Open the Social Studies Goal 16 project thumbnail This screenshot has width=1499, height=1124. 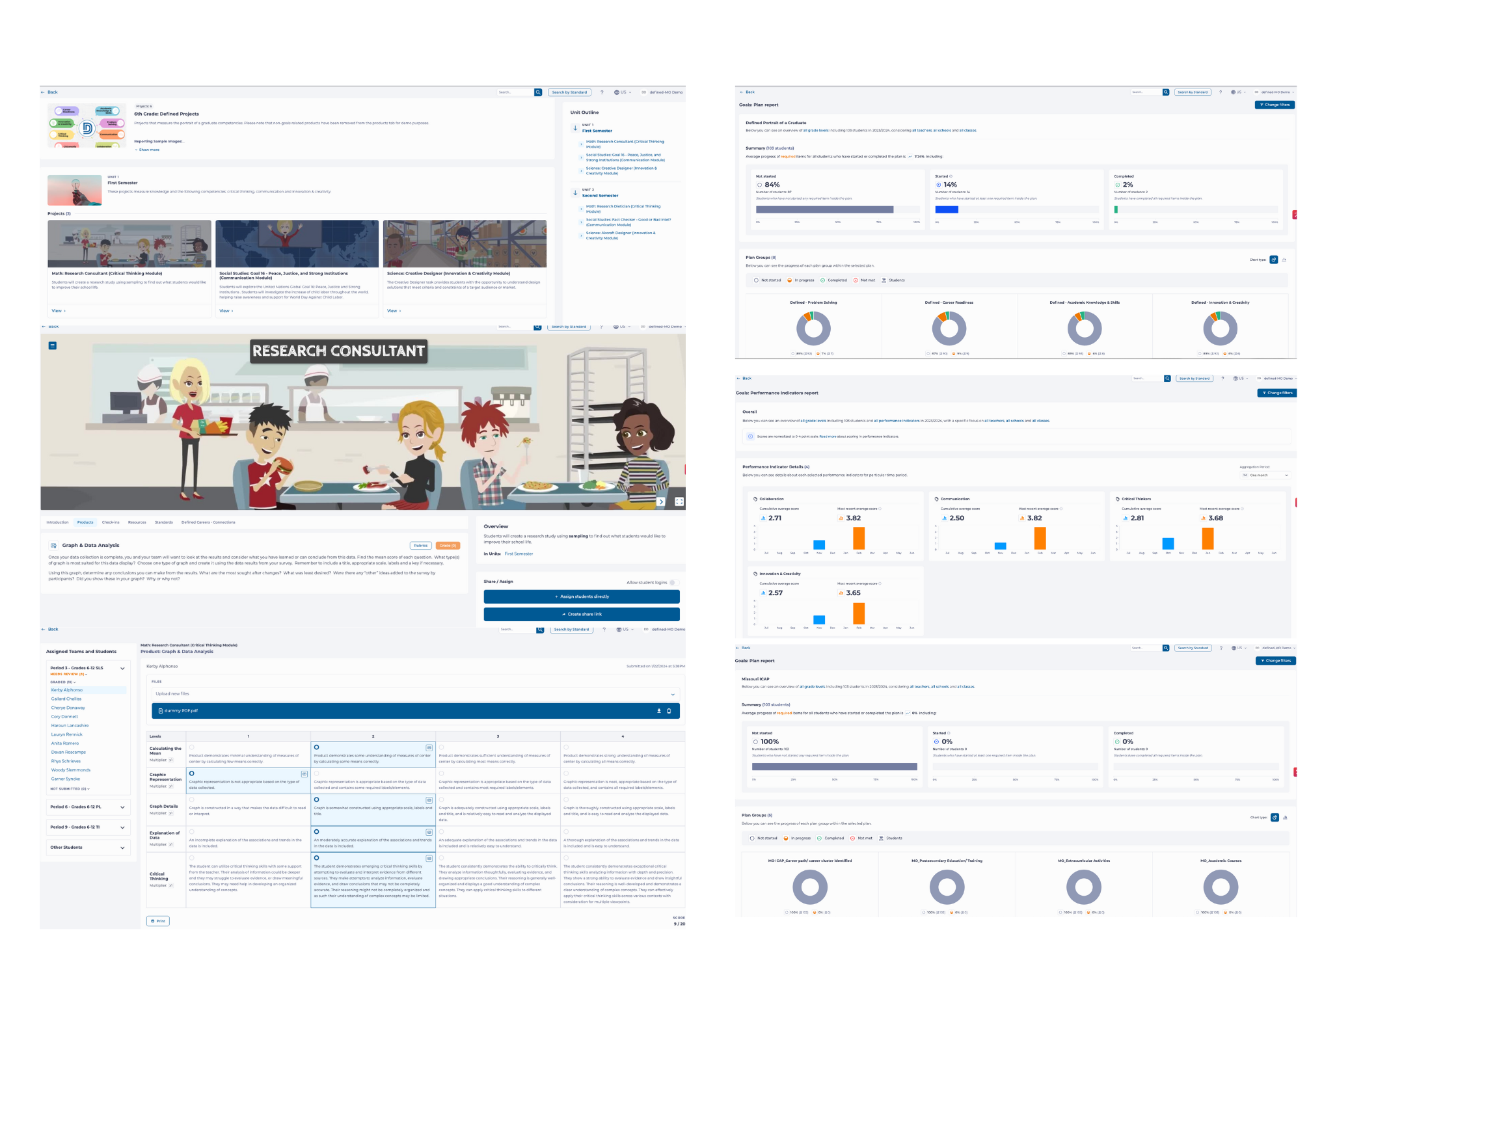click(x=297, y=244)
